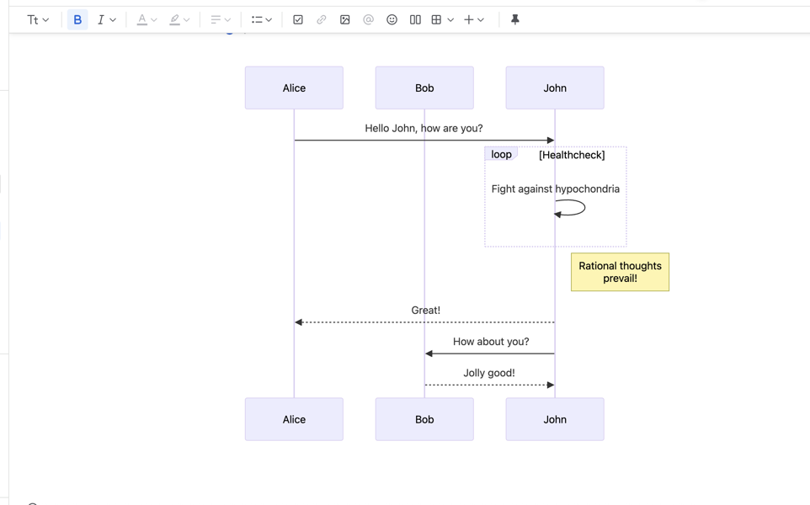810x505 pixels.
Task: Click the 'loop' label in diagram
Action: coord(501,154)
